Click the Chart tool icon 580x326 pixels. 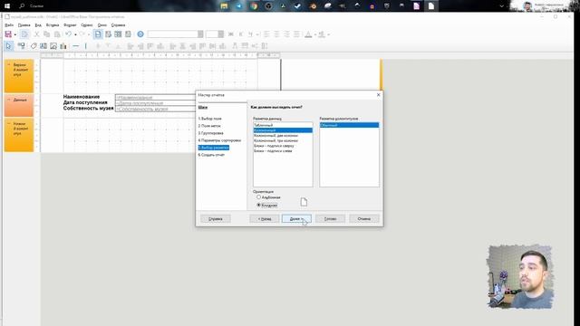click(x=63, y=46)
